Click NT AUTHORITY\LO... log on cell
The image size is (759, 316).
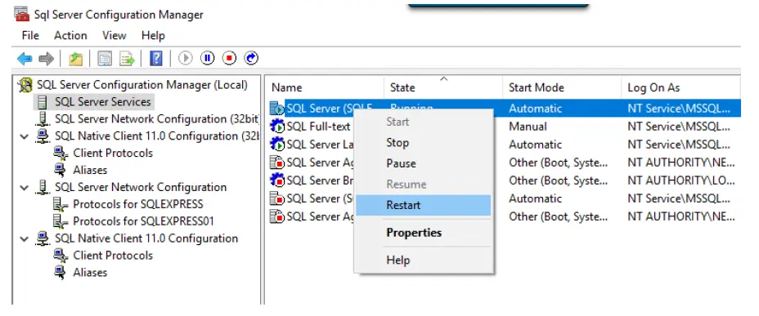[681, 180]
